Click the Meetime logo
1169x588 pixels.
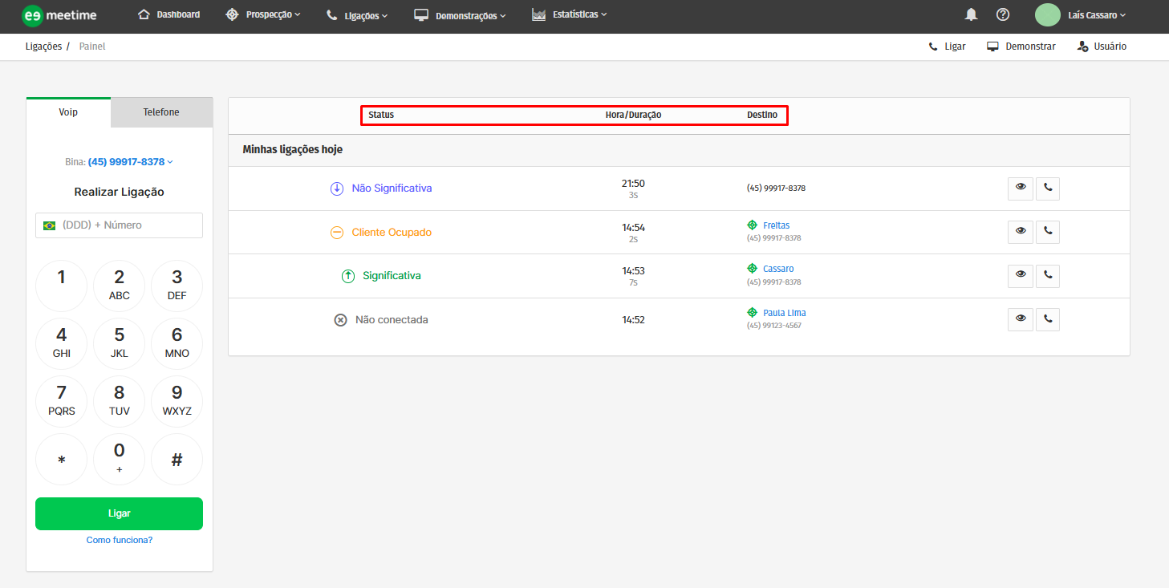coord(60,15)
